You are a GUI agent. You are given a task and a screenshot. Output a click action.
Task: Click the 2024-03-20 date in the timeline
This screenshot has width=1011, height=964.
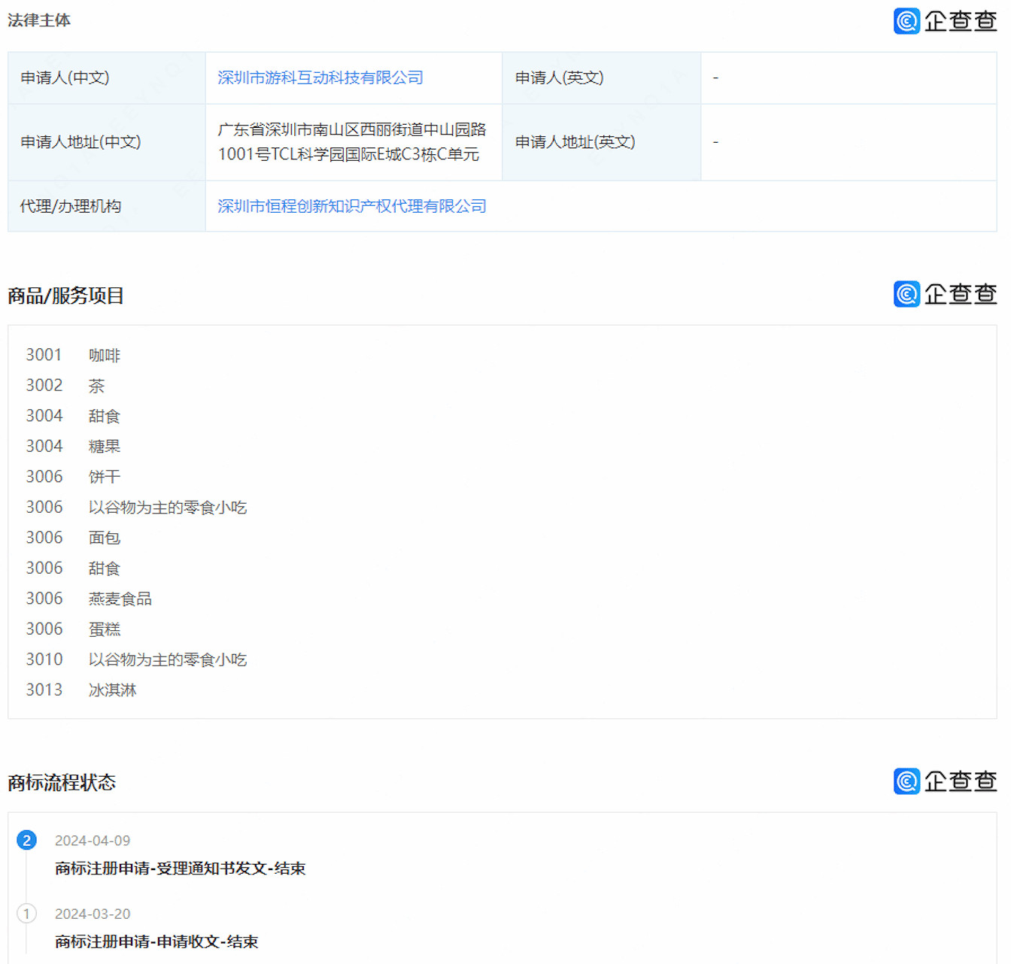tap(93, 914)
